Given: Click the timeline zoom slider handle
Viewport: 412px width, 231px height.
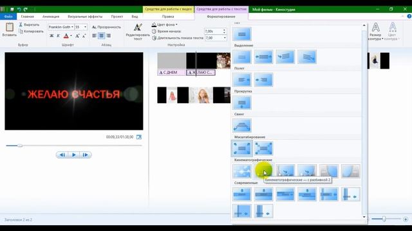Looking at the screenshot, I should point(384,219).
